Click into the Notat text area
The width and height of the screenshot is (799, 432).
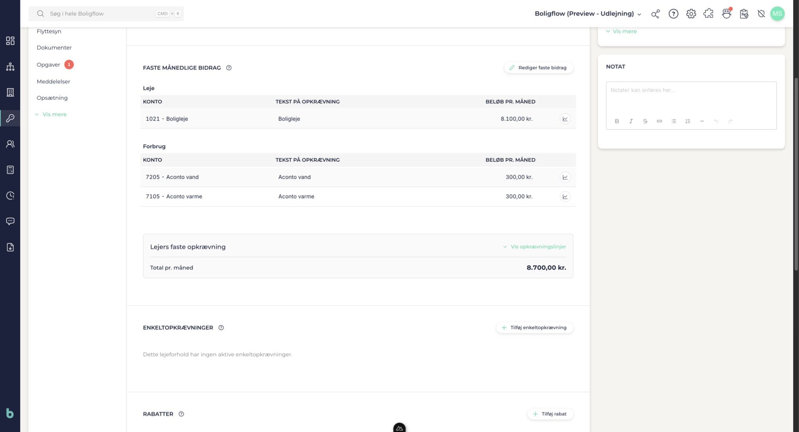pos(691,98)
